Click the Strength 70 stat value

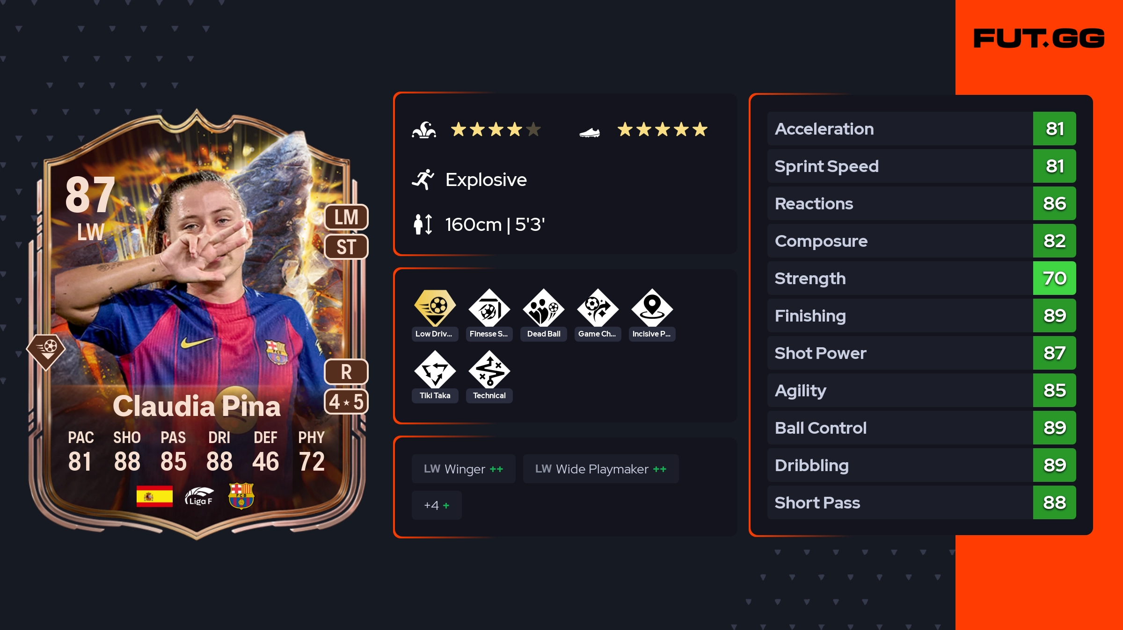tap(1054, 278)
